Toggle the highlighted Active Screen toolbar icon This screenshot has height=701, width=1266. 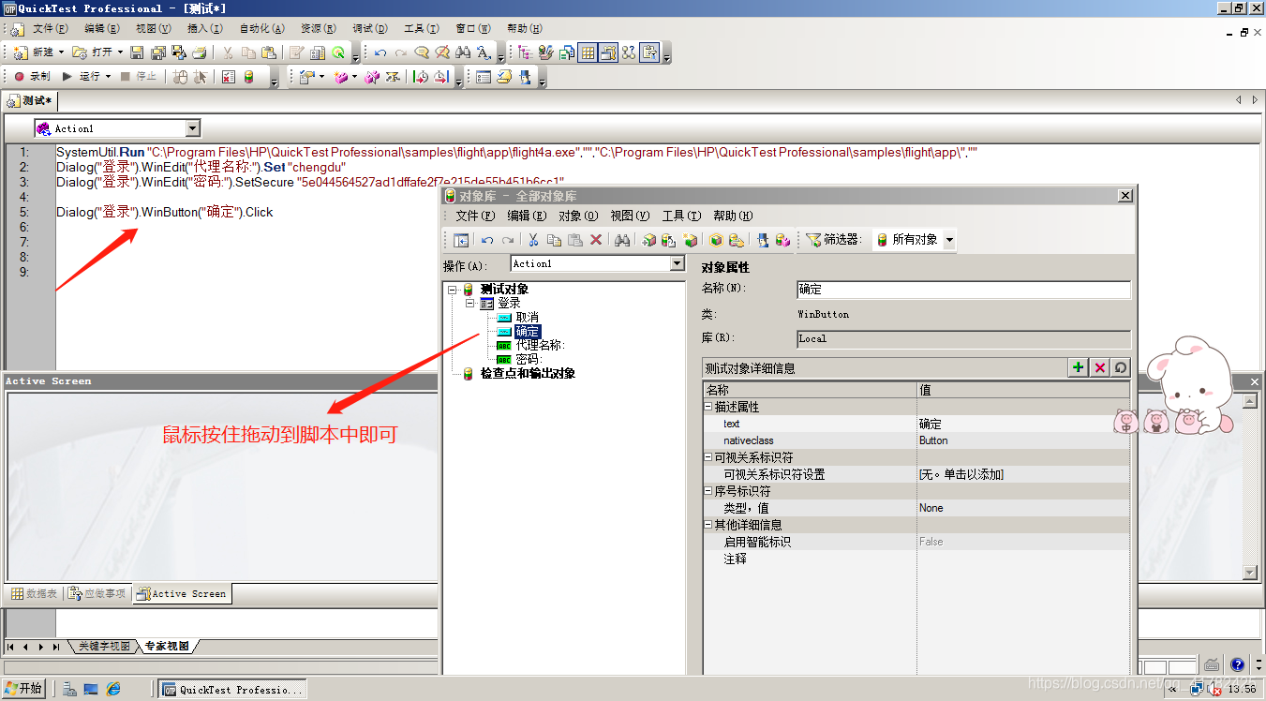[x=608, y=52]
